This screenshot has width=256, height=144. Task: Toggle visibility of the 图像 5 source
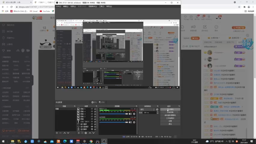[x=92, y=109]
